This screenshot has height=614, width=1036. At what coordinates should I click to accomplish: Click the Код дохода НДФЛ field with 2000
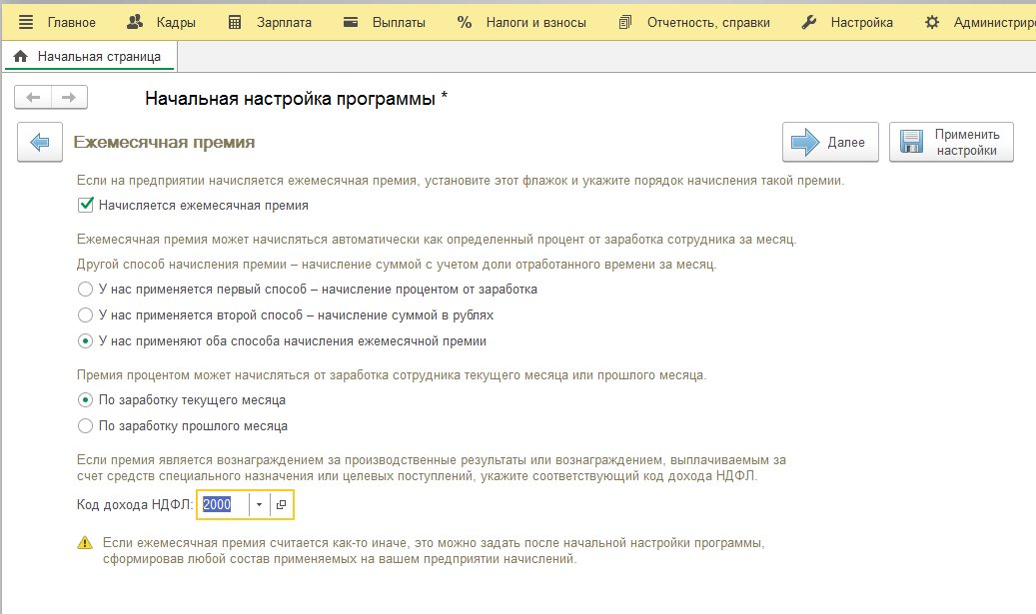point(224,504)
